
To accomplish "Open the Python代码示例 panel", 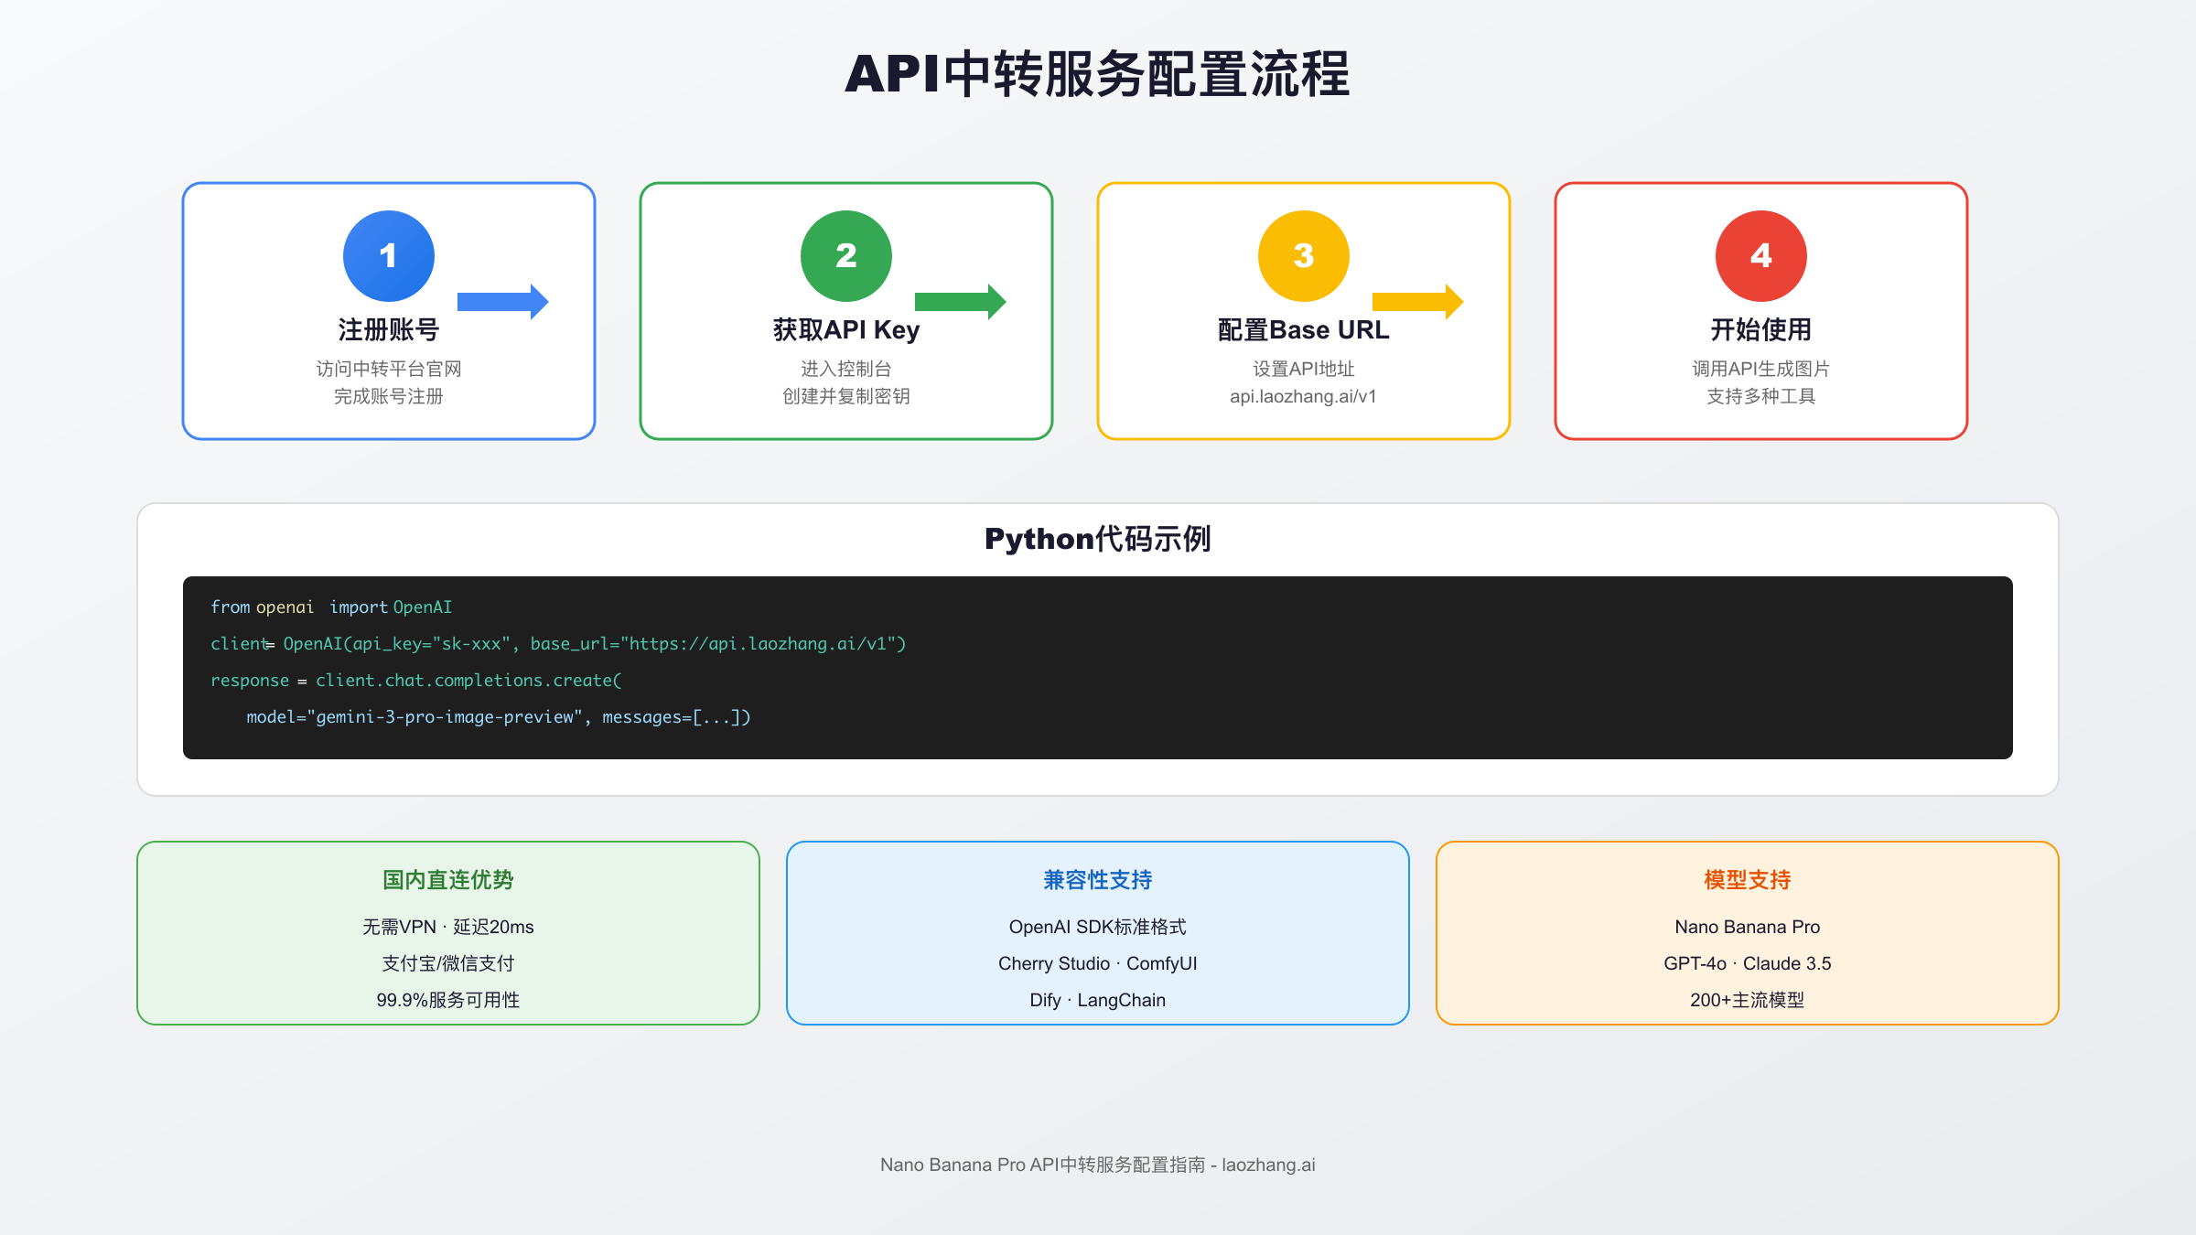I will (1097, 540).
